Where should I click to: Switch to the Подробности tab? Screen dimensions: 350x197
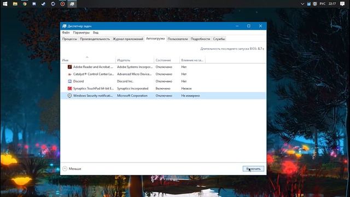click(x=200, y=39)
